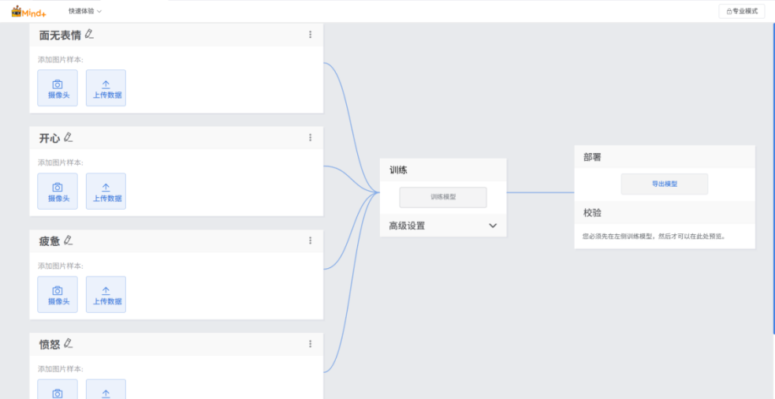775x399 pixels.
Task: Click the 部署 panel header
Action: 665,157
